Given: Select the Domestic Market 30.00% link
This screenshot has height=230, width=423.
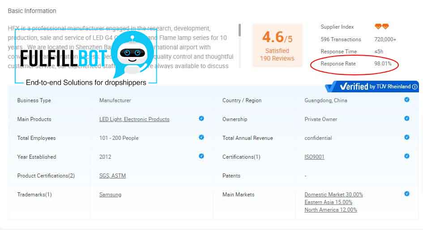Looking at the screenshot, I should (333, 195).
